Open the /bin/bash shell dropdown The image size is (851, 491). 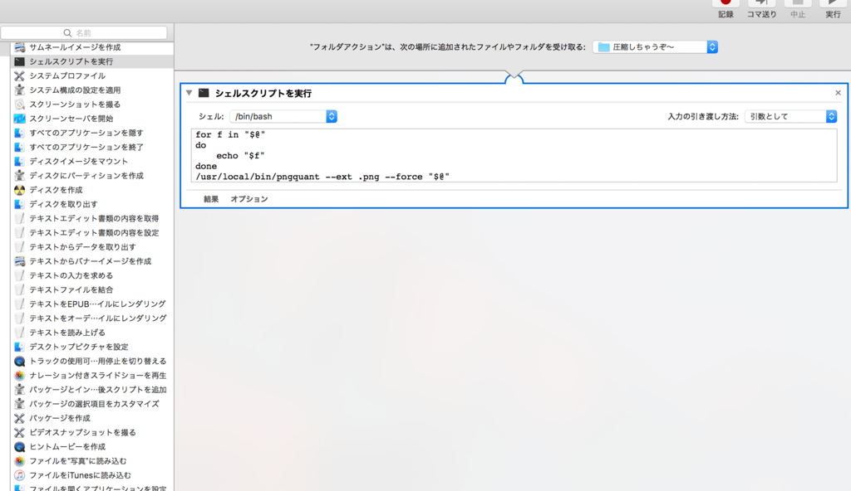[x=283, y=116]
